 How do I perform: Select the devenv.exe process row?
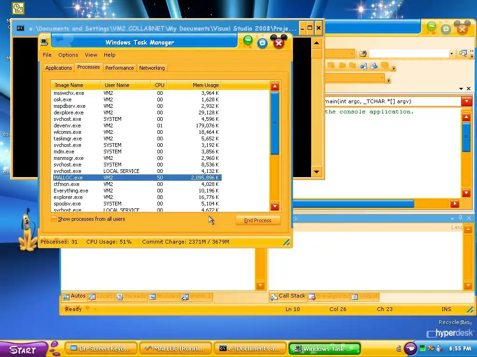(137, 126)
